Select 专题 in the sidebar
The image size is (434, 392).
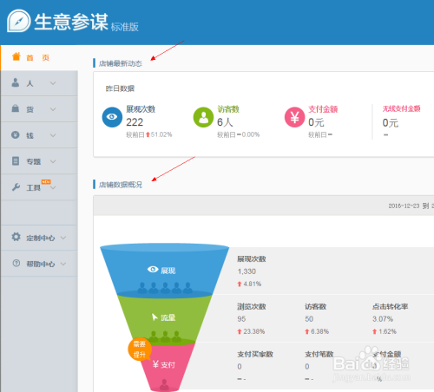[x=39, y=161]
